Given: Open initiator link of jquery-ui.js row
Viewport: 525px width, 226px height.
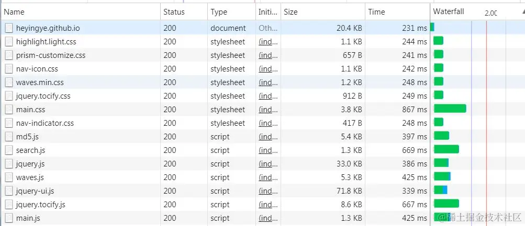Looking at the screenshot, I should coord(268,191).
